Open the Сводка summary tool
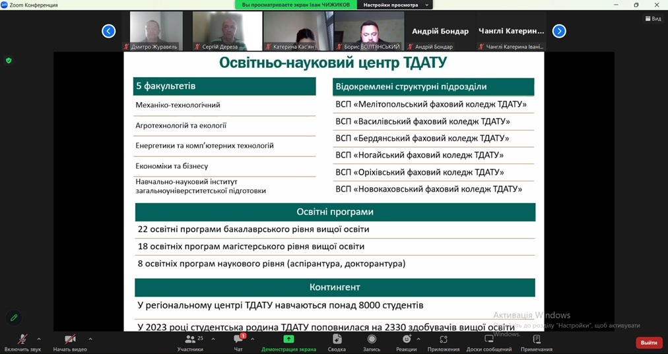The image size is (668, 354). point(337,343)
